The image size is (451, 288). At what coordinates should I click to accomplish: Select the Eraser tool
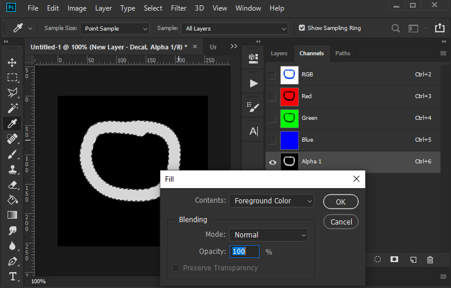12,185
